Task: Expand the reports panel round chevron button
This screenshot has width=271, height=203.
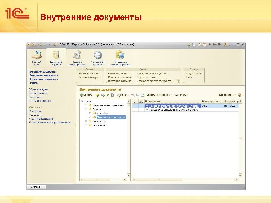Action: coord(178,81)
